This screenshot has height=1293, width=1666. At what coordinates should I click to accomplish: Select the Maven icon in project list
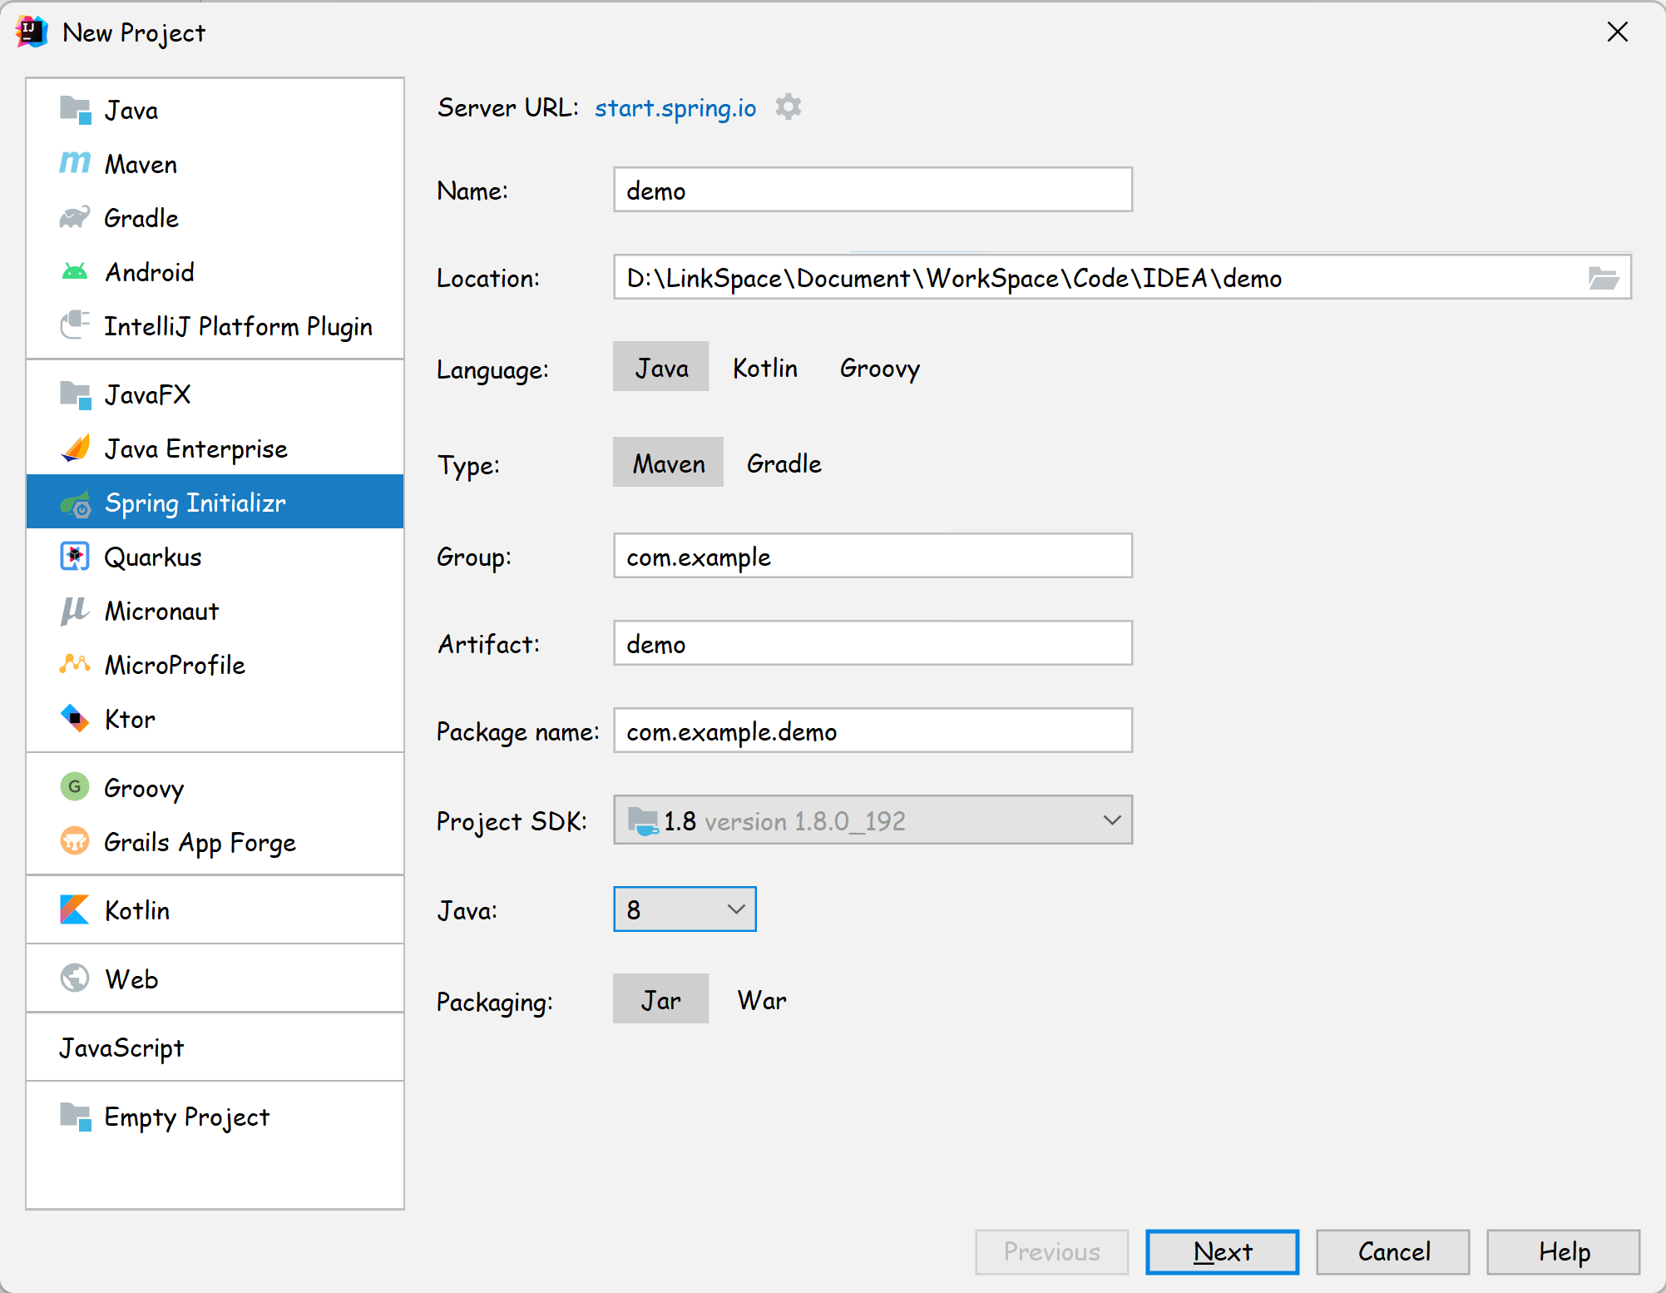[75, 163]
